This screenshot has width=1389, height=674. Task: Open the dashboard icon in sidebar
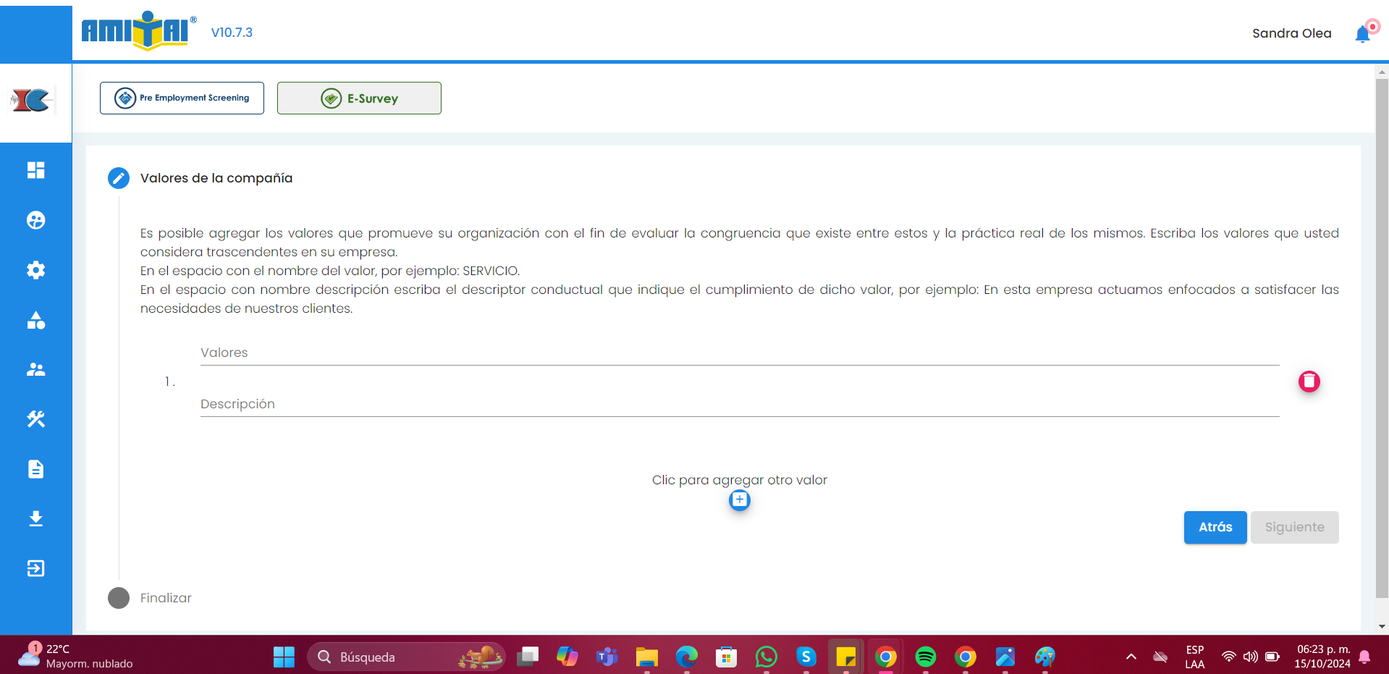click(35, 170)
